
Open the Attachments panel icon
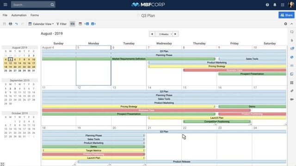click(x=292, y=41)
